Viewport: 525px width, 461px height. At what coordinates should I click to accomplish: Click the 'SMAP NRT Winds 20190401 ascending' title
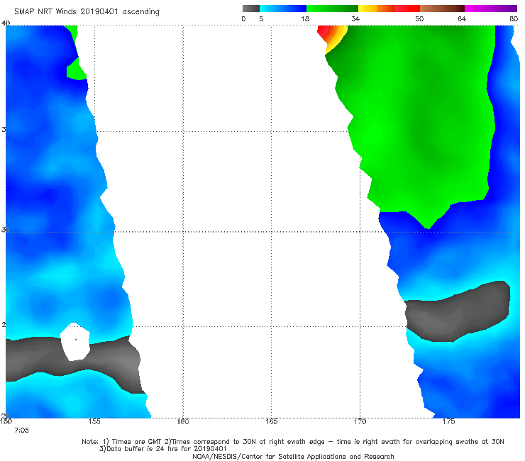(x=87, y=12)
